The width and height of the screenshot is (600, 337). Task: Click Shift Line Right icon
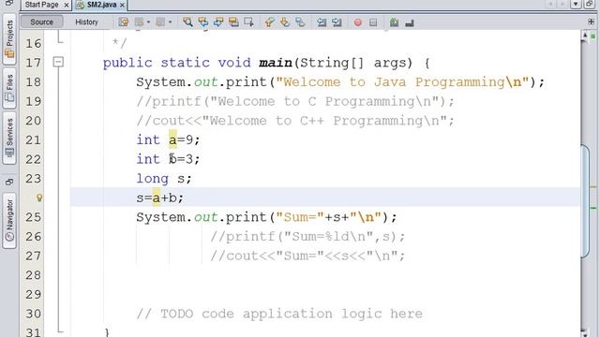pos(337,22)
